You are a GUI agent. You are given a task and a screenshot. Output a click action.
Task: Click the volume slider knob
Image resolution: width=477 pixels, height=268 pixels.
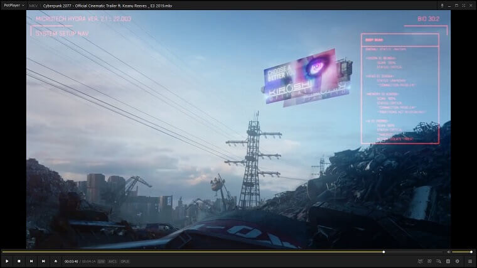click(x=471, y=252)
